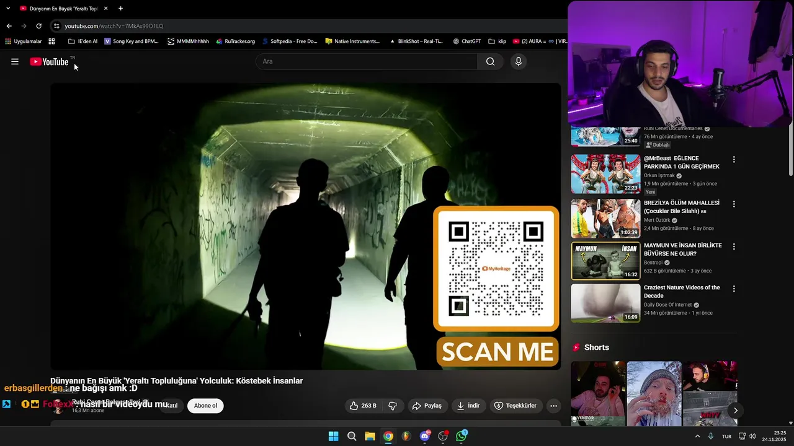Click the İndir download button
Screen dimensions: 794x446
468,406
